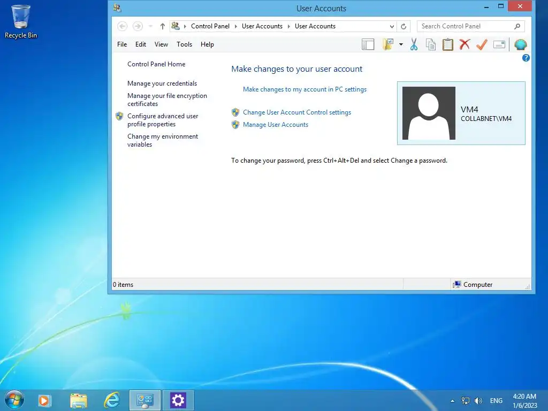Viewport: 548px width, 411px height.
Task: Open Manage User Accounts link
Action: (x=276, y=124)
